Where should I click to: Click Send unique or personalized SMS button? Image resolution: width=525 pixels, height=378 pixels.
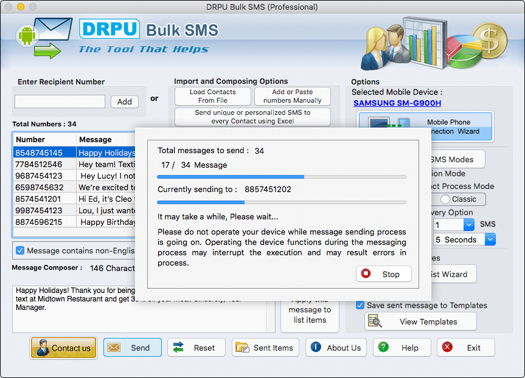click(x=252, y=117)
